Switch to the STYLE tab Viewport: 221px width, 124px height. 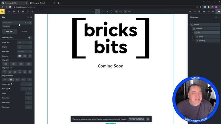tap(25, 31)
